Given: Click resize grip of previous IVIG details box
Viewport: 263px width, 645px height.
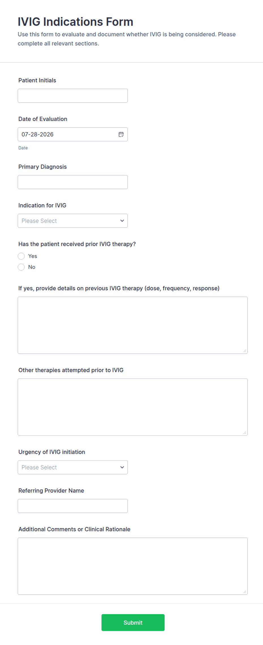Looking at the screenshot, I should tap(245, 351).
